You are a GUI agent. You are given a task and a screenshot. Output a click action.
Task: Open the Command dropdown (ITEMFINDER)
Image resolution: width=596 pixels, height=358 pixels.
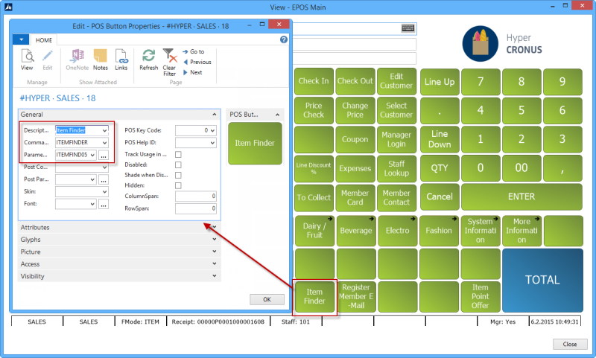[104, 143]
